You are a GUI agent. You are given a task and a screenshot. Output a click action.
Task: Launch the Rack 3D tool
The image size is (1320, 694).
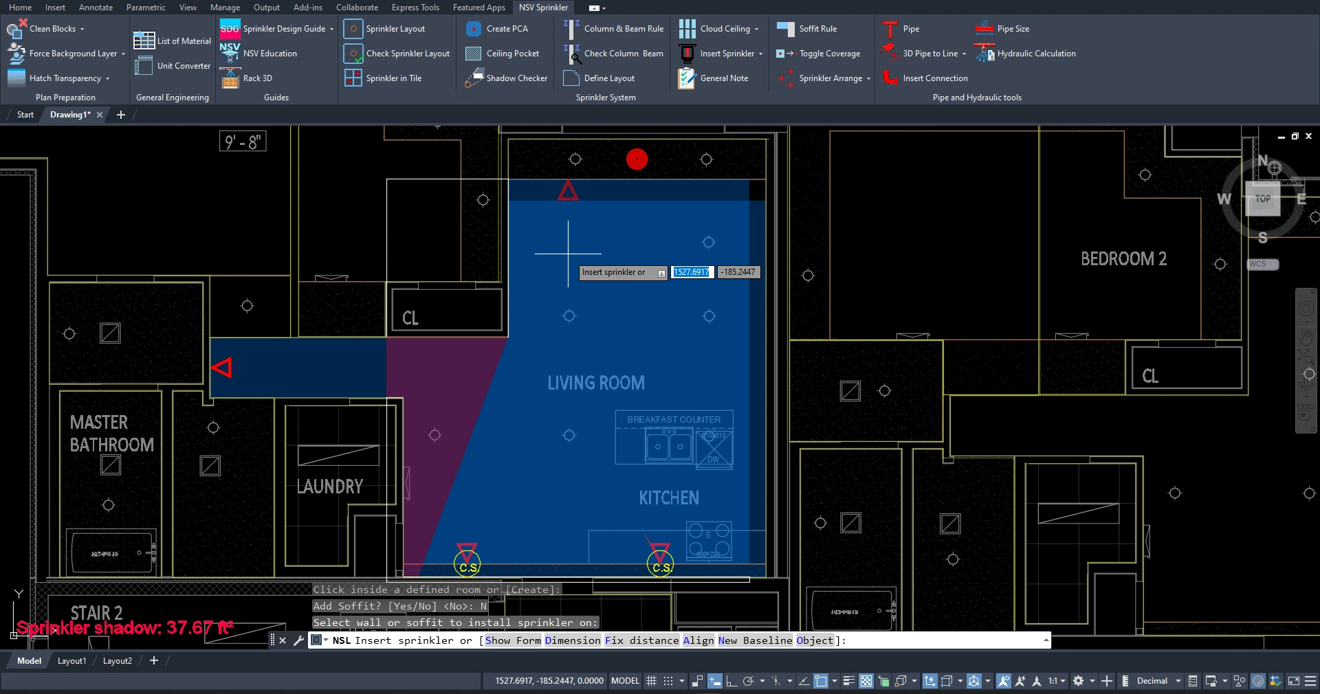click(x=246, y=78)
